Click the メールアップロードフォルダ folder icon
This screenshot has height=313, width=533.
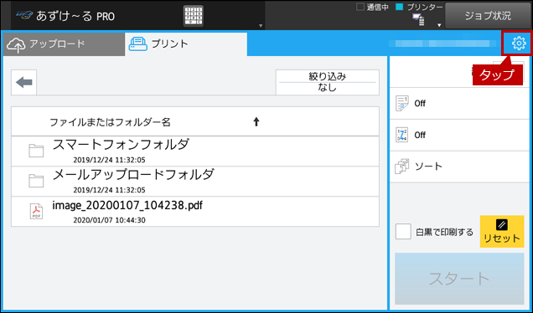36,181
